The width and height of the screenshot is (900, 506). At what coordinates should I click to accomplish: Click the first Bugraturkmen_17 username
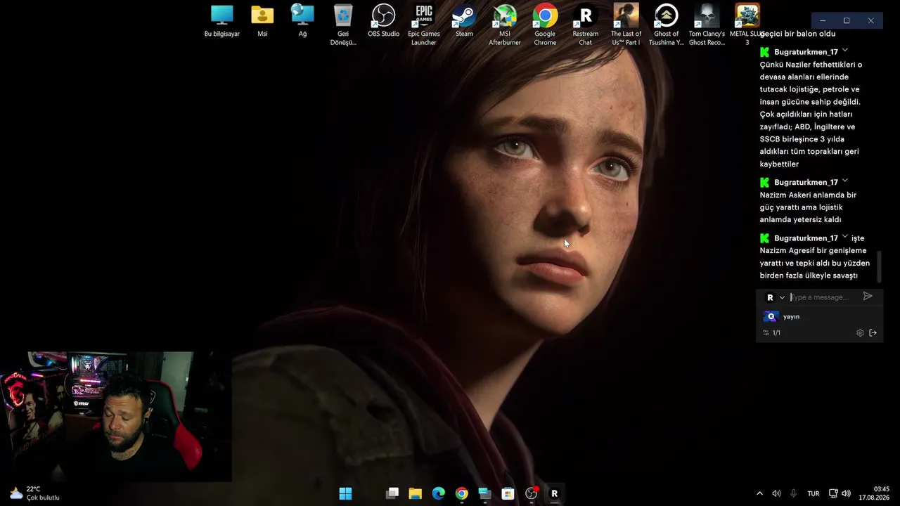point(806,52)
